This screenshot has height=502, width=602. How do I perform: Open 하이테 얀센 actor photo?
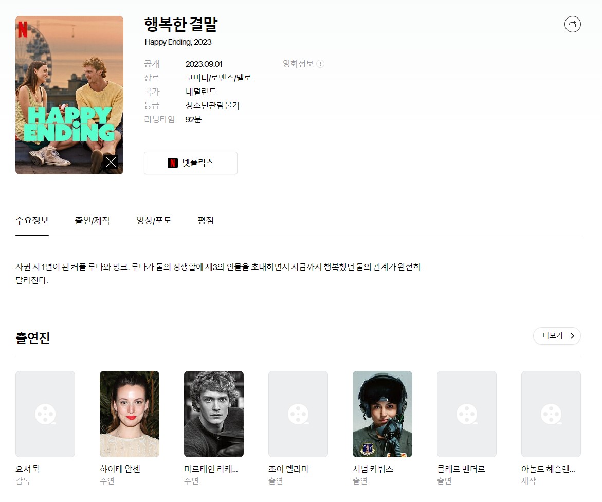tap(130, 414)
